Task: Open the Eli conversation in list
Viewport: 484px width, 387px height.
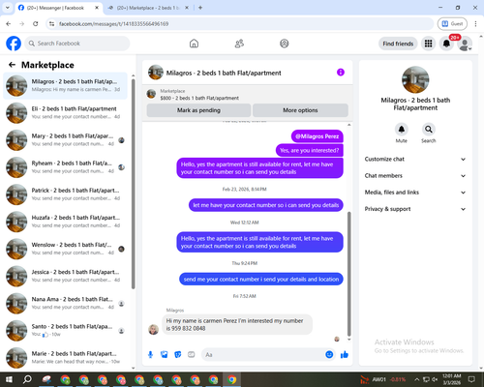Action: coord(65,113)
